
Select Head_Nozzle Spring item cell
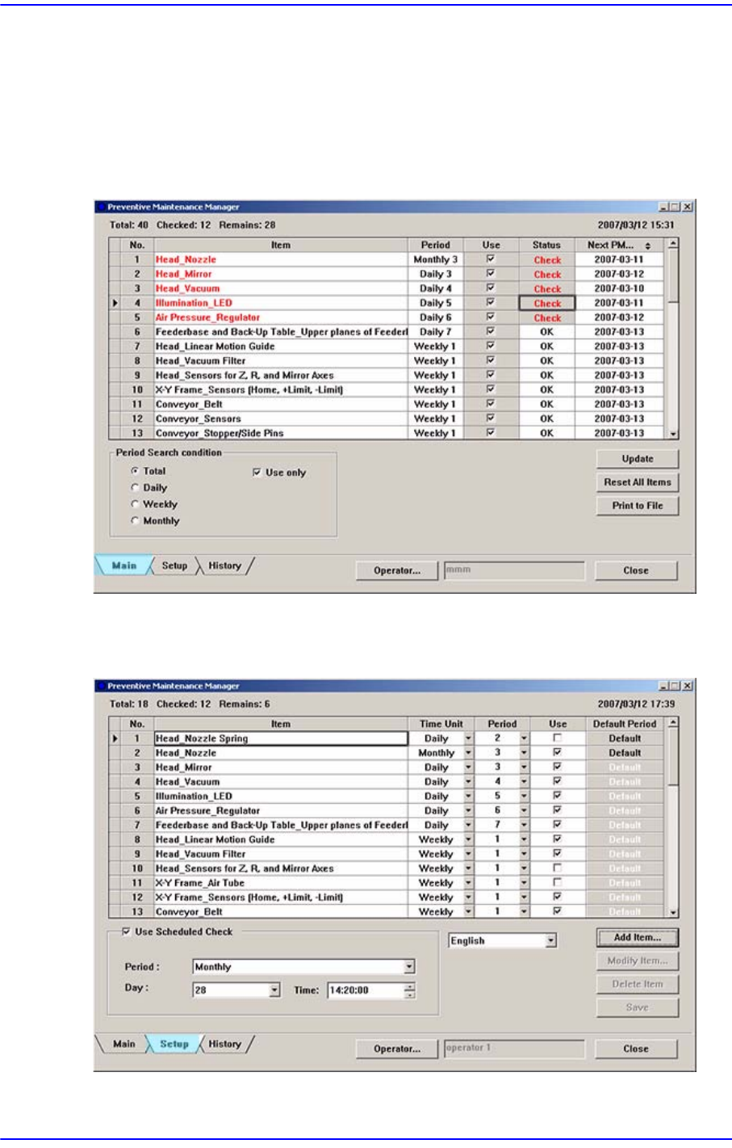281,738
